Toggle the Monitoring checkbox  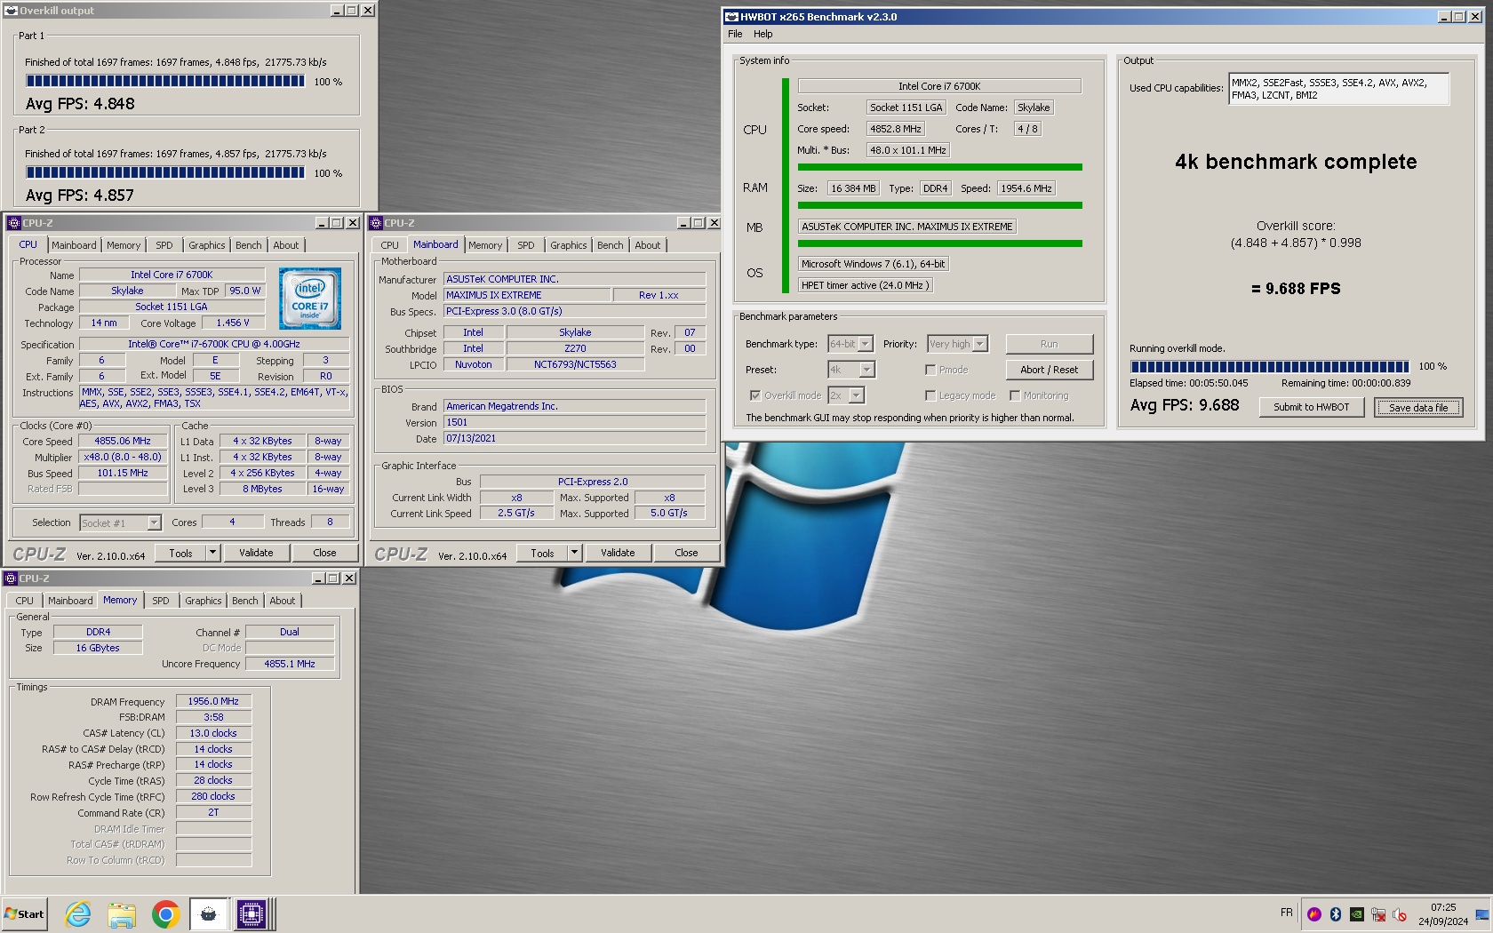tap(1015, 395)
